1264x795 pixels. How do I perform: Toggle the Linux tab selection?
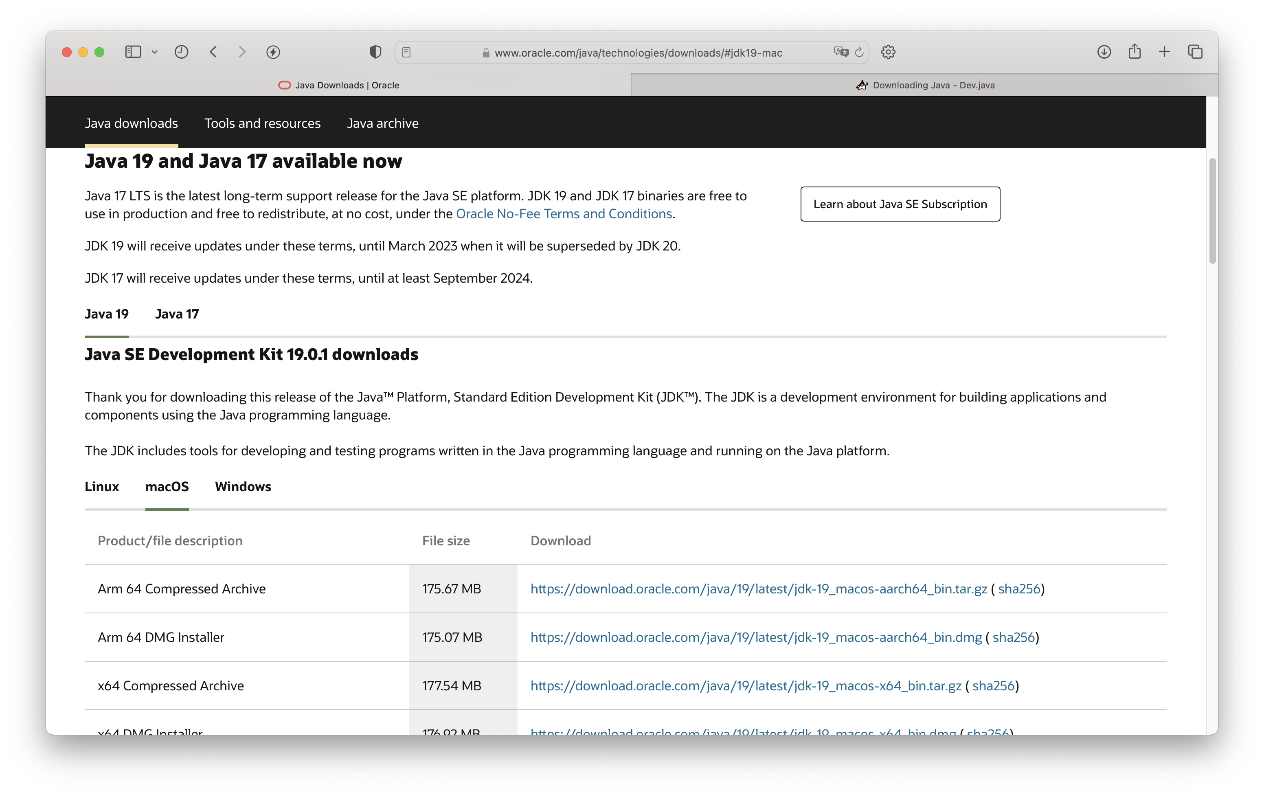[101, 486]
